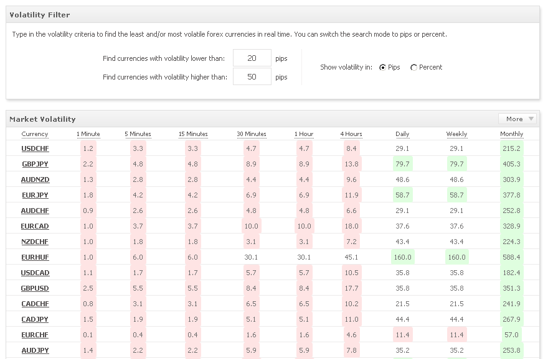Click the volatility lower than input field
Viewport: 548px width, 359px height.
point(252,58)
